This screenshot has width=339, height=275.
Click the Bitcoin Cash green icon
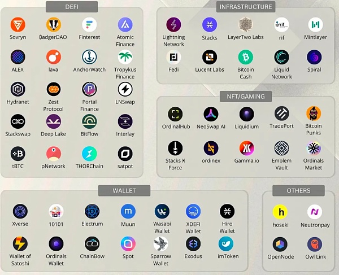point(245,57)
